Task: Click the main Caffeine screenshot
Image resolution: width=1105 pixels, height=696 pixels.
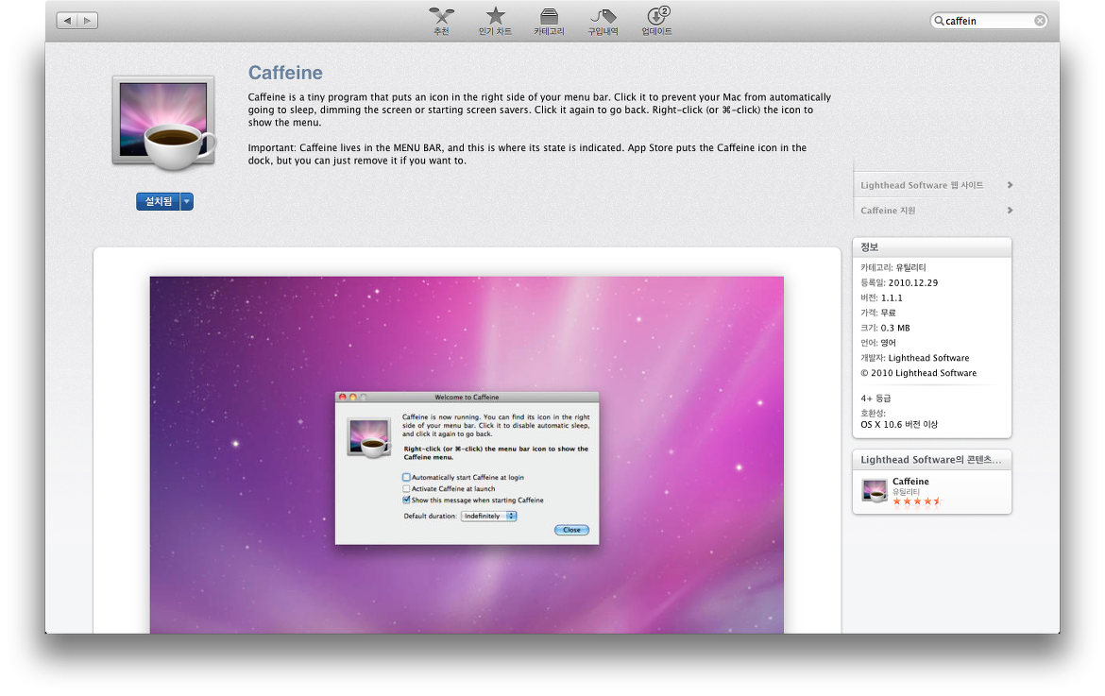Action: point(467,454)
